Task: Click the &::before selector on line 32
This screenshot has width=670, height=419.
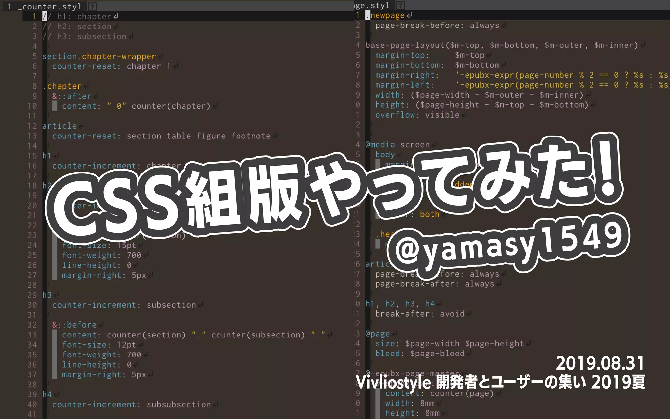Action: 74,325
